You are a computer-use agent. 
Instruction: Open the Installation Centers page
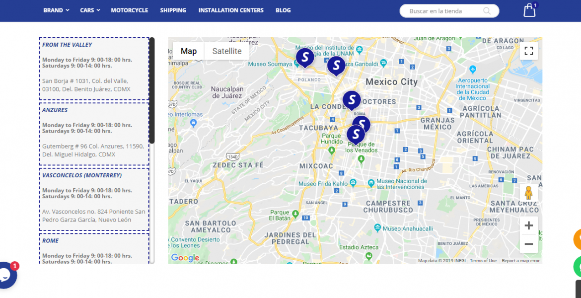click(x=231, y=10)
